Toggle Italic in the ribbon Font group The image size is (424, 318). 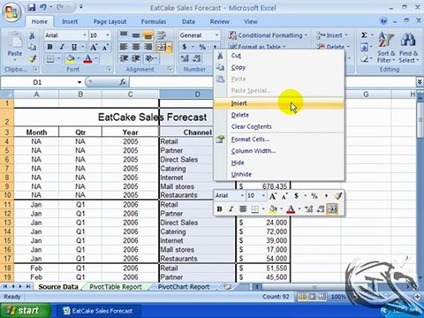pyautogui.click(x=62, y=47)
